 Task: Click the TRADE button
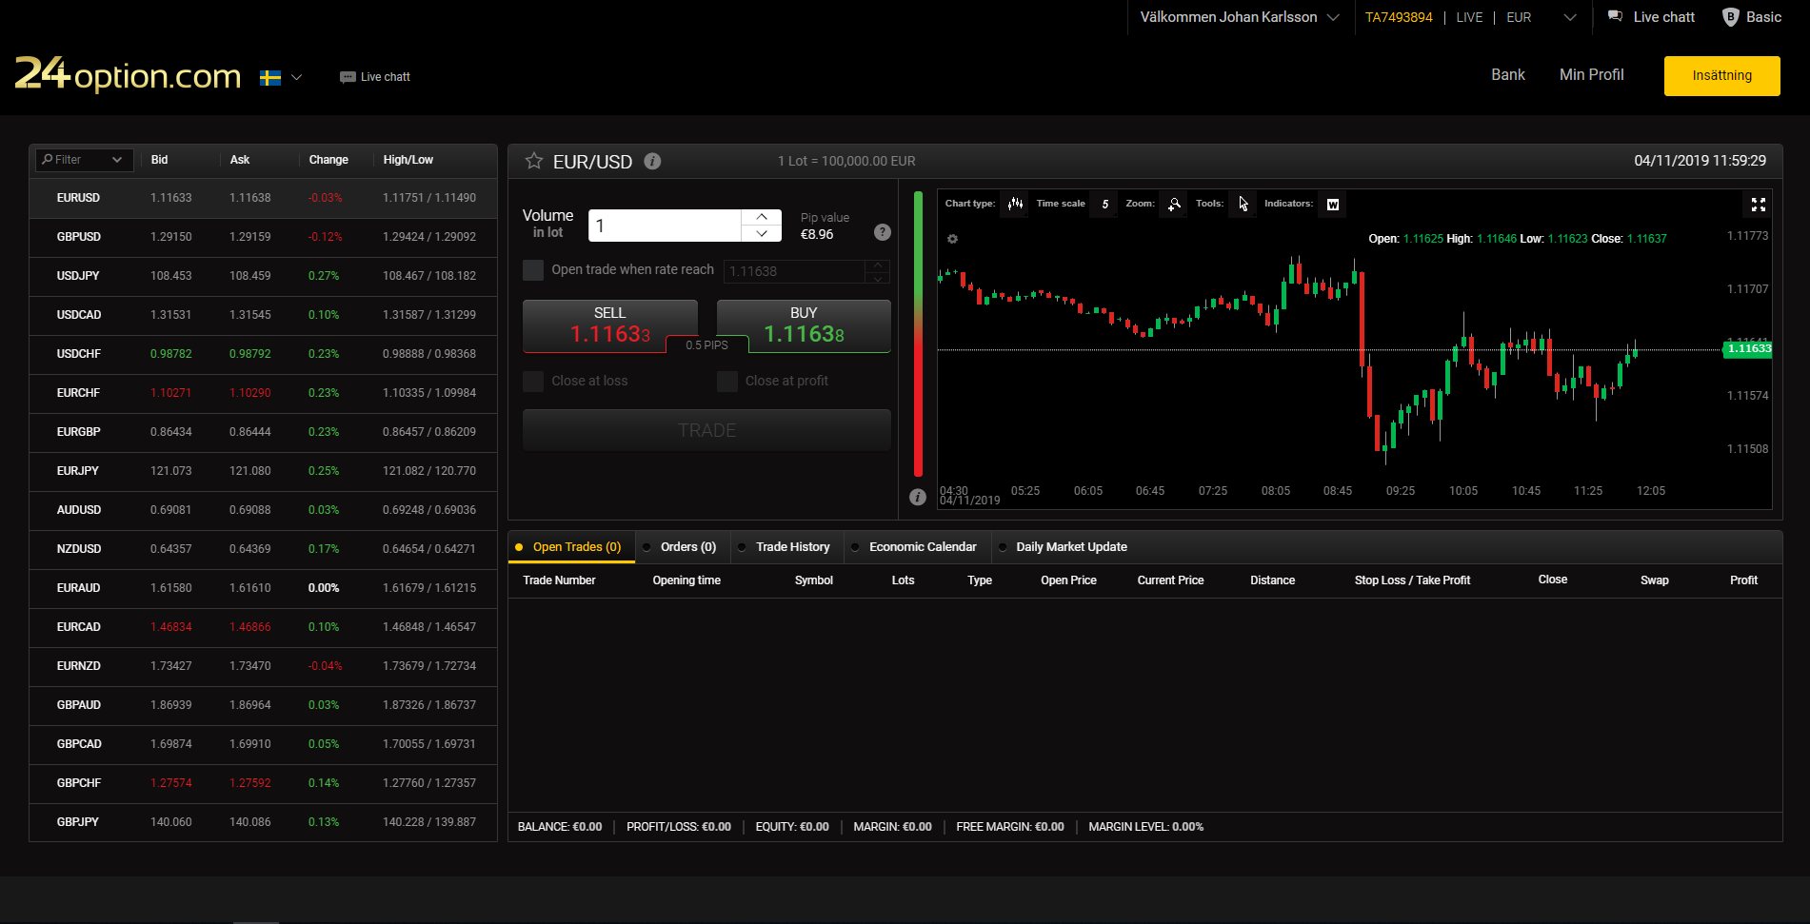(706, 430)
